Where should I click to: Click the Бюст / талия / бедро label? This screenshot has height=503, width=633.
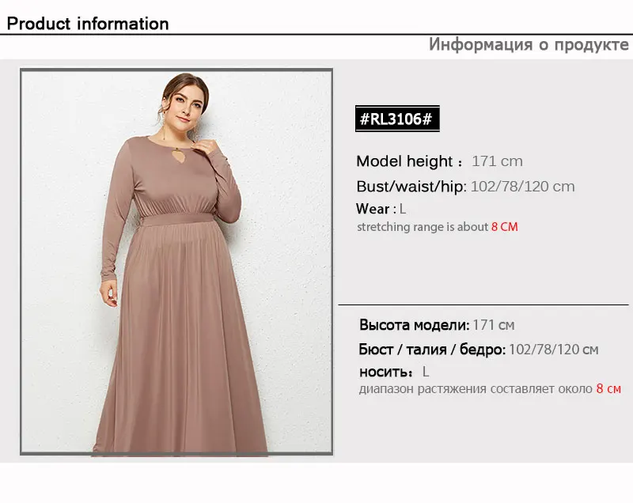432,350
